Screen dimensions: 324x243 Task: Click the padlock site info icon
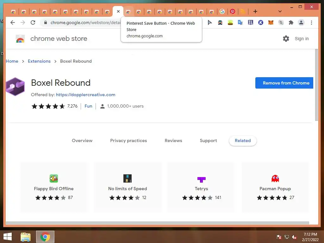(x=46, y=22)
